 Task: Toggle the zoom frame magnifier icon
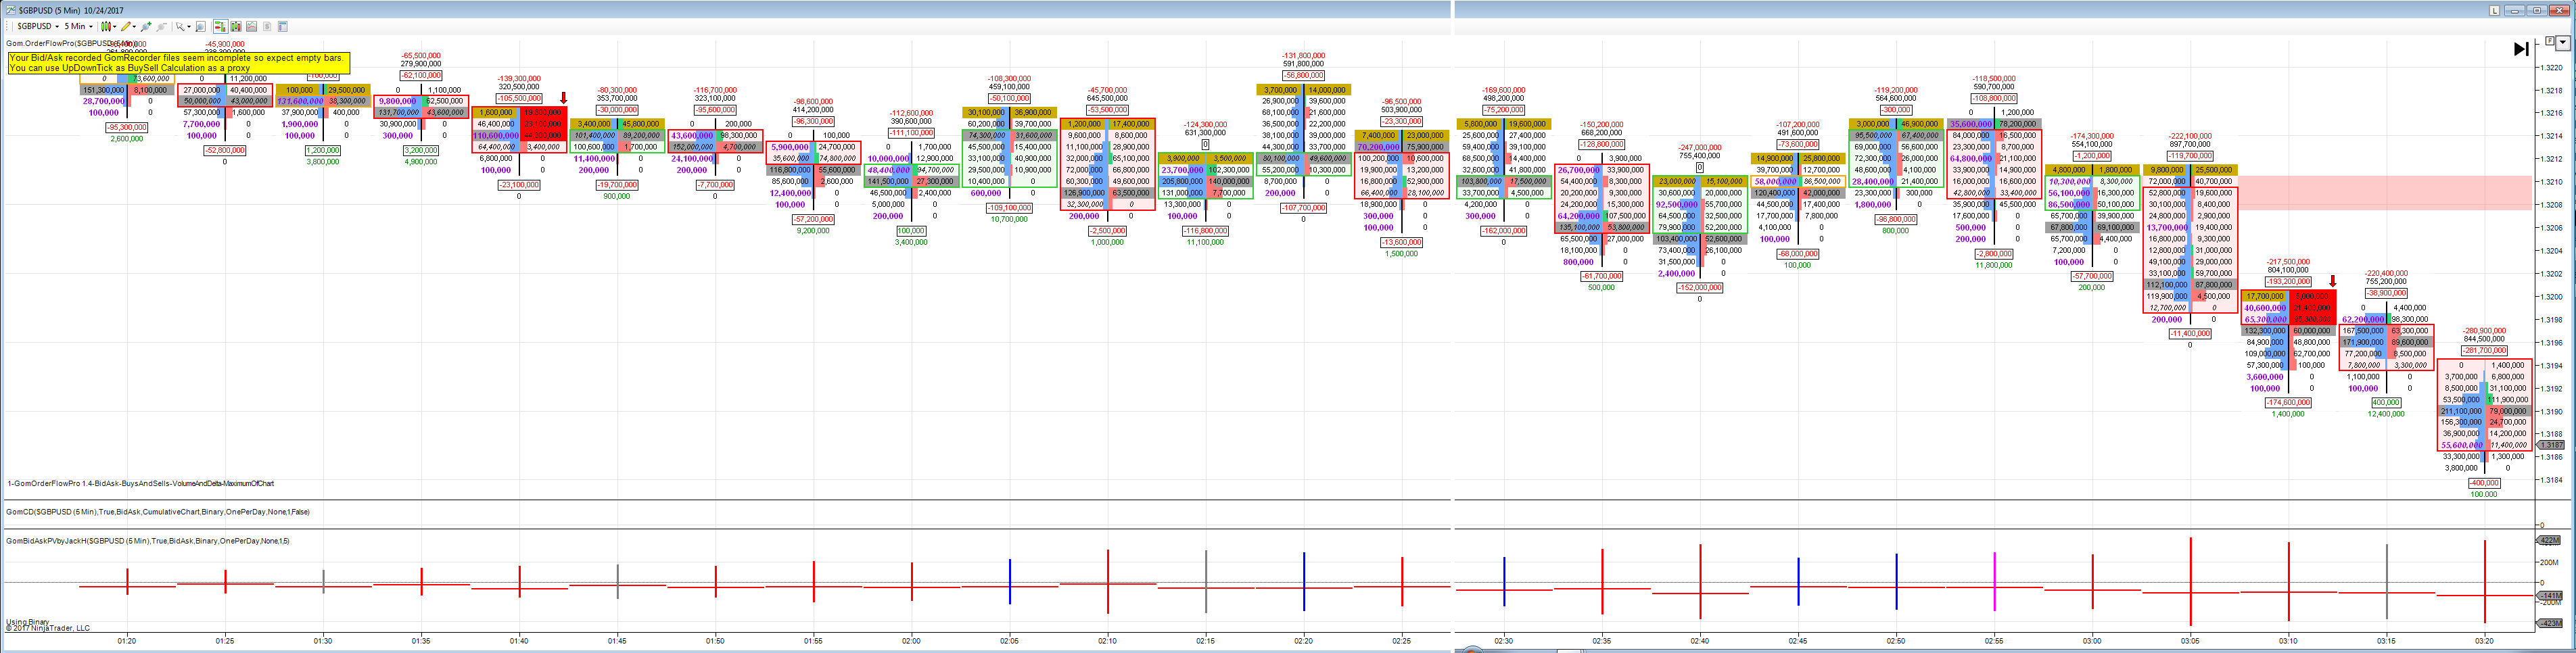[x=200, y=26]
